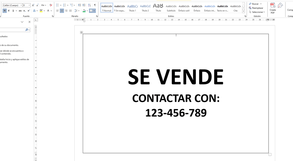Open the Calibri (Cuerpo) font name dropdown

(x=21, y=5)
